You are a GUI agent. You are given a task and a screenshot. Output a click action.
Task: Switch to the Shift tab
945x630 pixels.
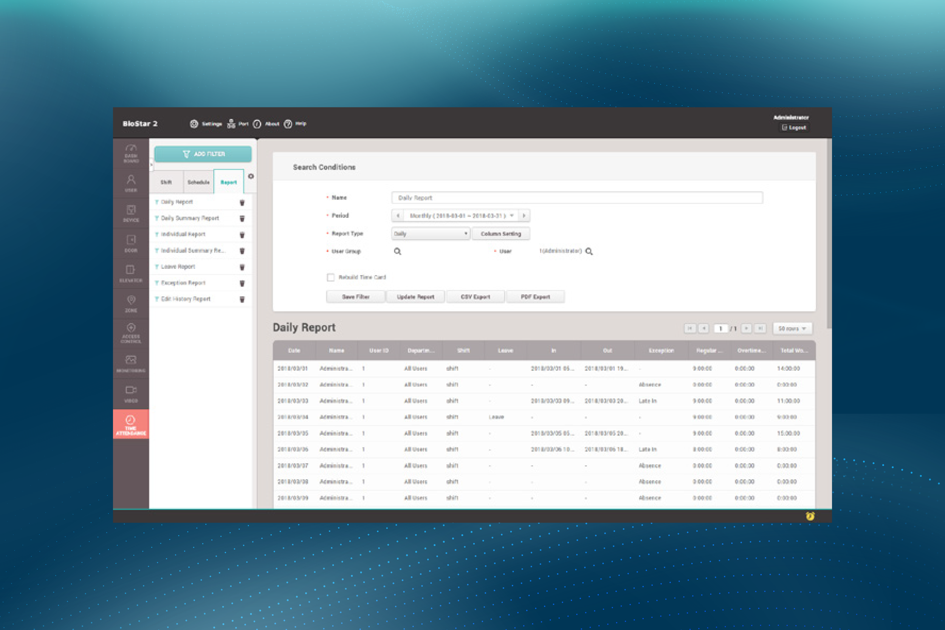point(166,183)
